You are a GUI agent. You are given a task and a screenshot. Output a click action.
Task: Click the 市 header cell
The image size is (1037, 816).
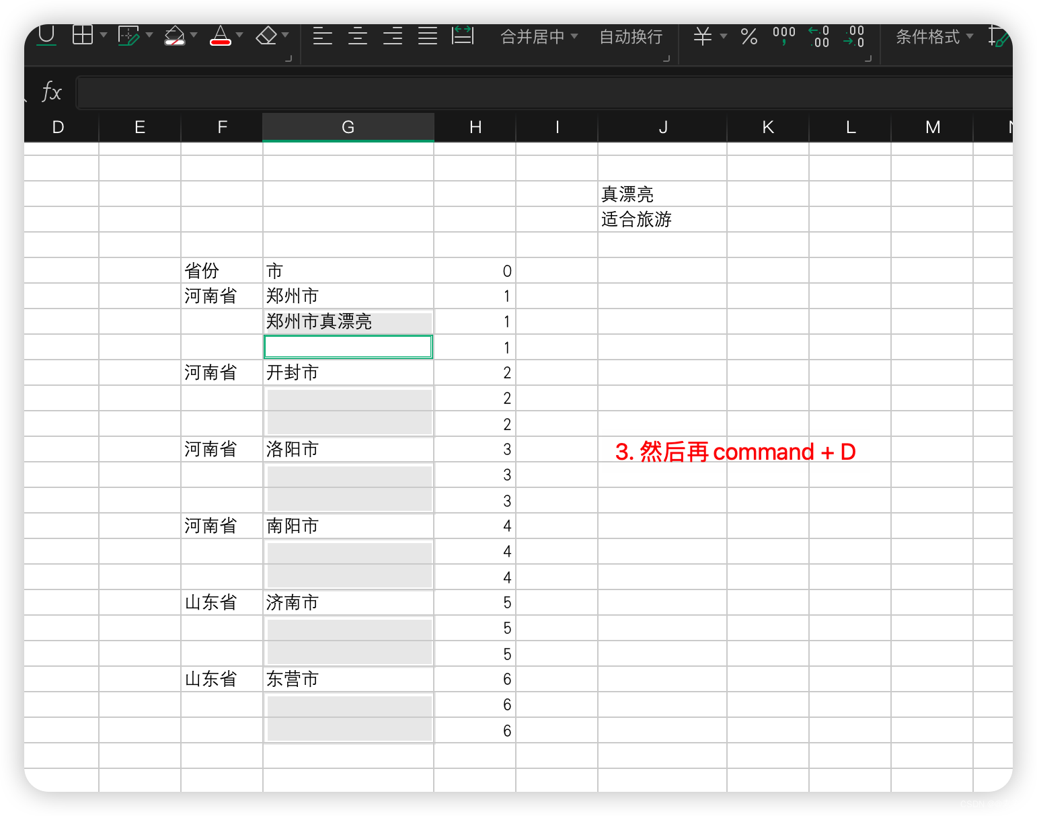click(x=348, y=271)
